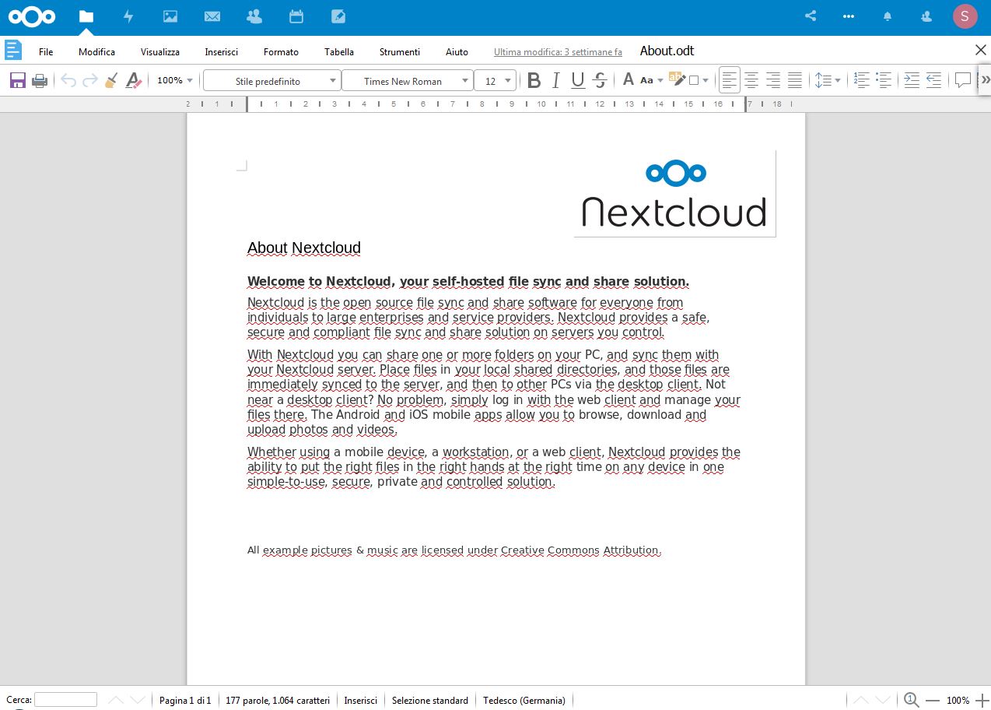Expand the Aa character case dropdown
Viewport: 991px width, 710px height.
click(660, 80)
